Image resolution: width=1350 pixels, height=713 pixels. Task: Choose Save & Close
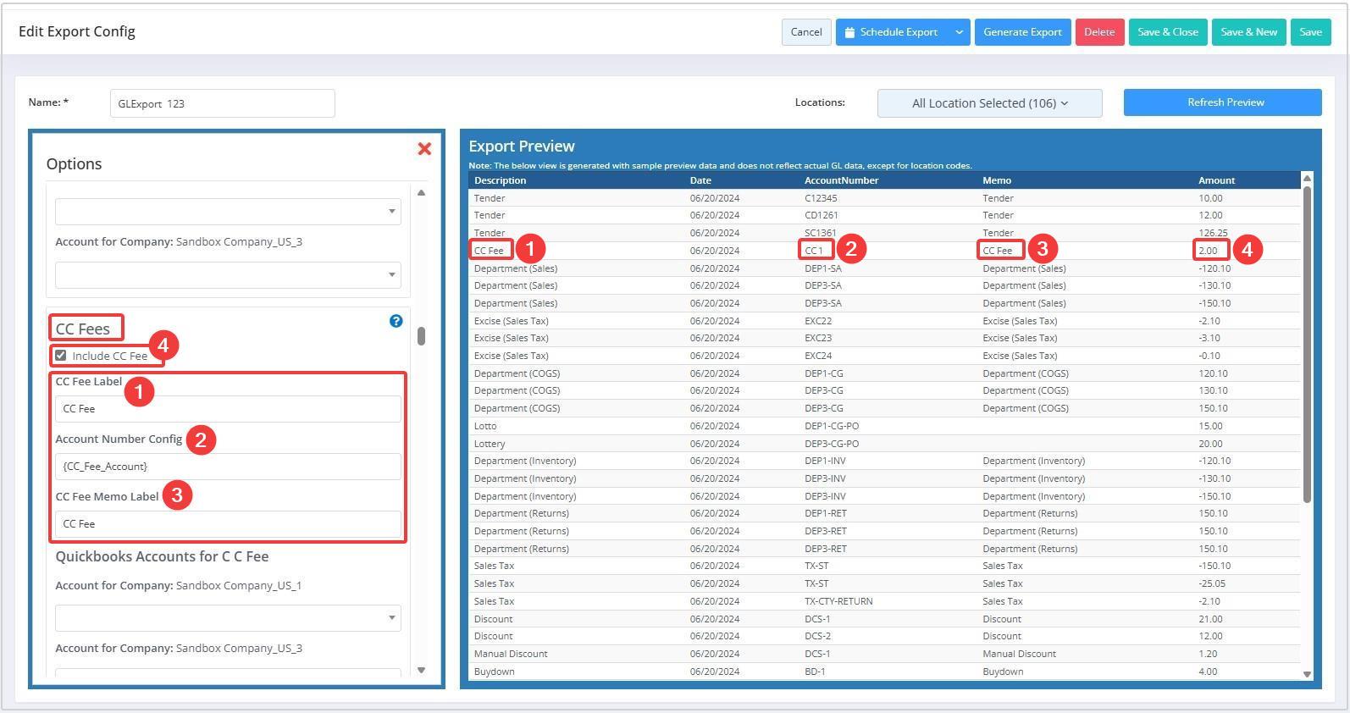1167,32
